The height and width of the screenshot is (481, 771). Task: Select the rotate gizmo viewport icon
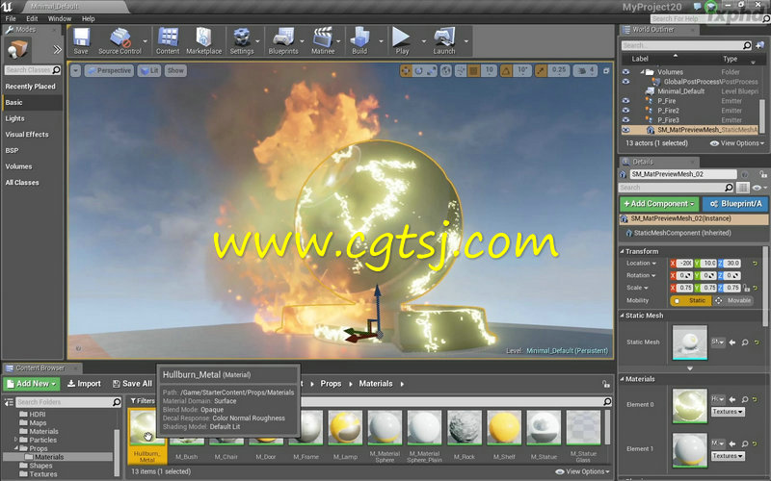[418, 70]
